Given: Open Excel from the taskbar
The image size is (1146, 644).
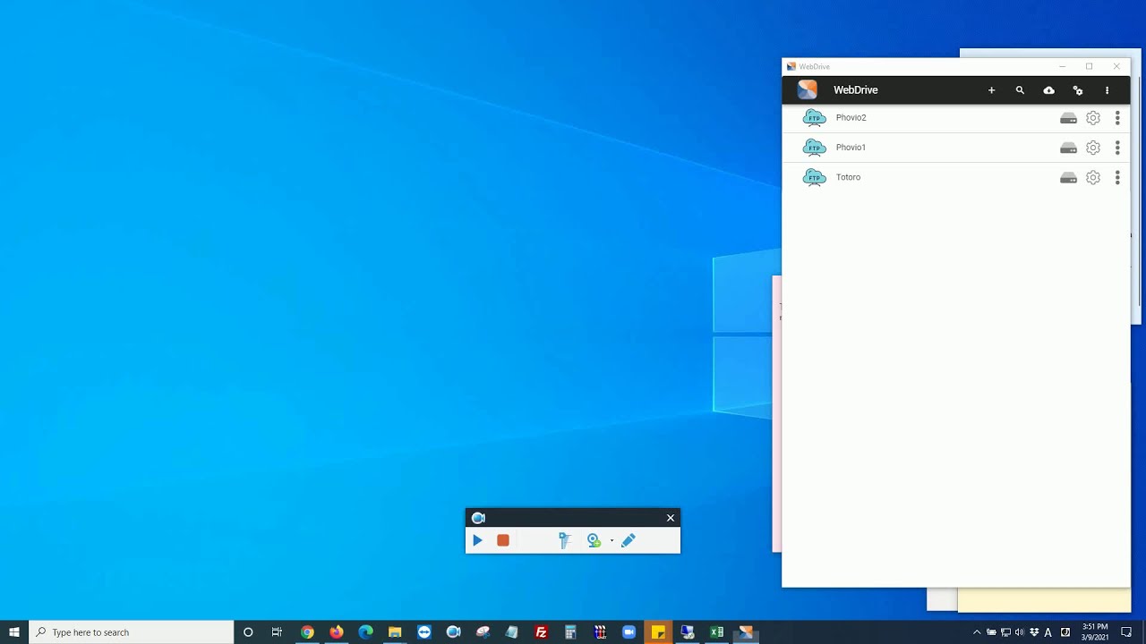Looking at the screenshot, I should 716,632.
